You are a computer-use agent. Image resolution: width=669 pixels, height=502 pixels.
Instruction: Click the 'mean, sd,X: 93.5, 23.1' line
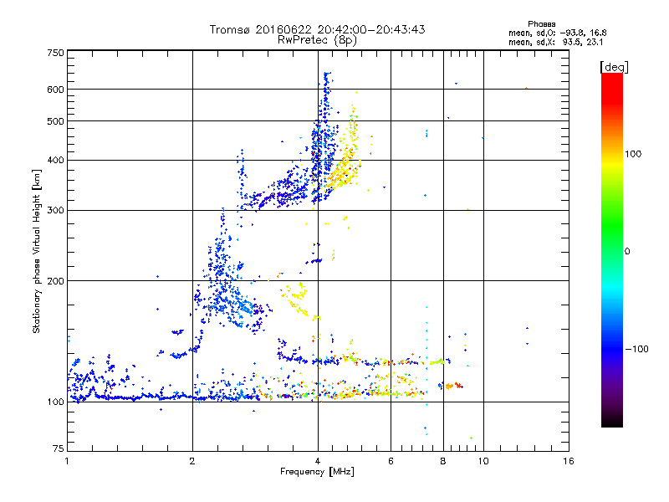pos(555,43)
